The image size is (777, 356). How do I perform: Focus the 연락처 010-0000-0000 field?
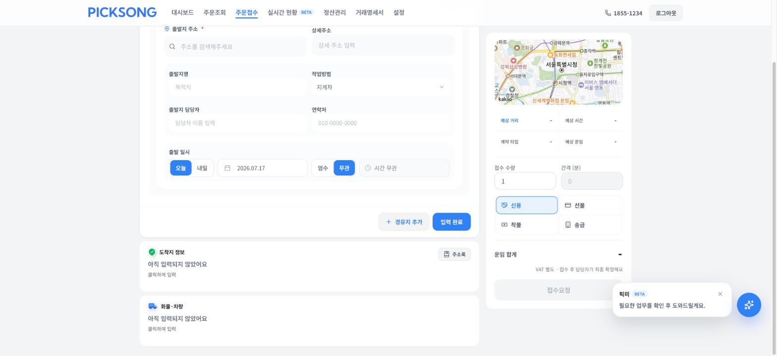(380, 123)
